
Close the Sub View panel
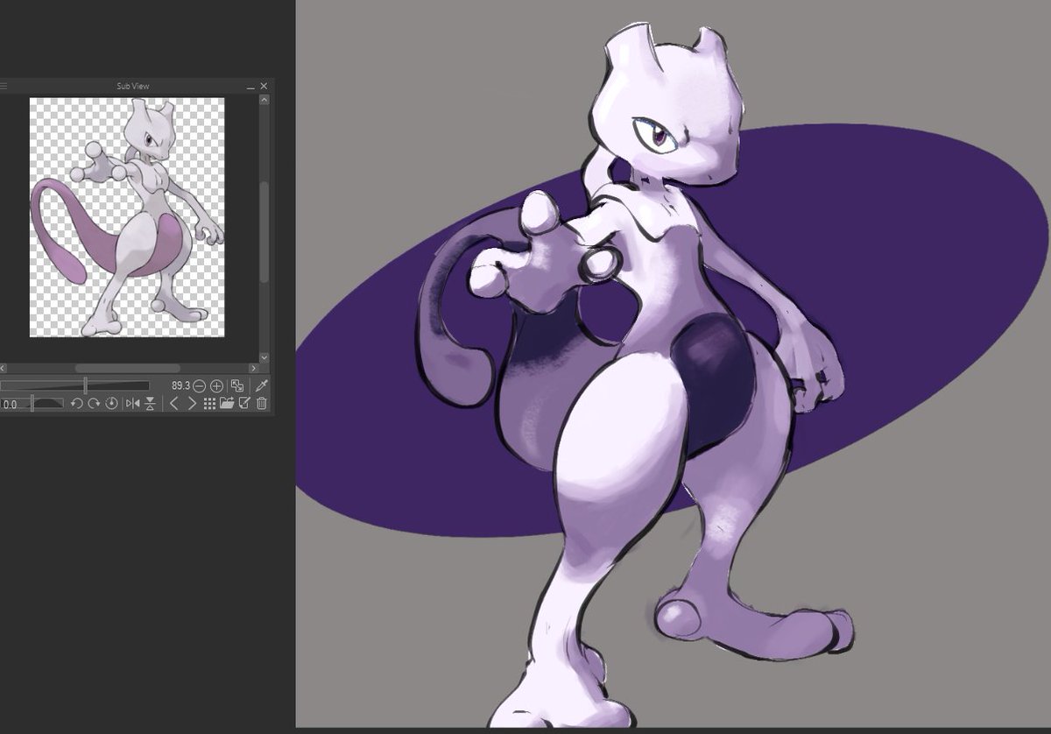pos(264,86)
